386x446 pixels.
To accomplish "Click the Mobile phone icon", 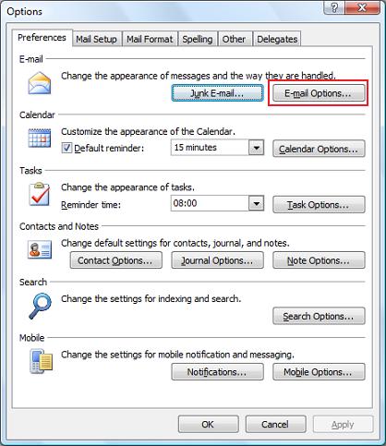I will 42,361.
